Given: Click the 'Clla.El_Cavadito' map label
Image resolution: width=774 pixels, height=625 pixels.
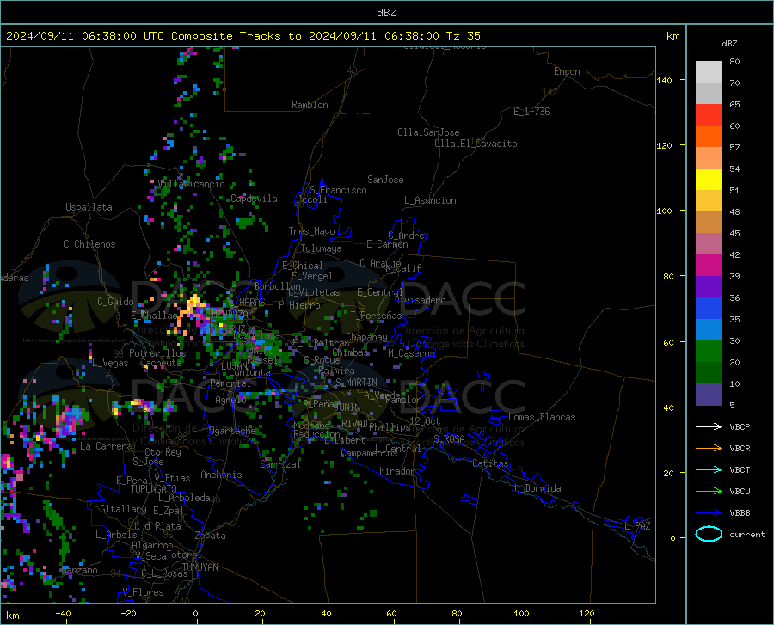Looking at the screenshot, I should pos(476,144).
